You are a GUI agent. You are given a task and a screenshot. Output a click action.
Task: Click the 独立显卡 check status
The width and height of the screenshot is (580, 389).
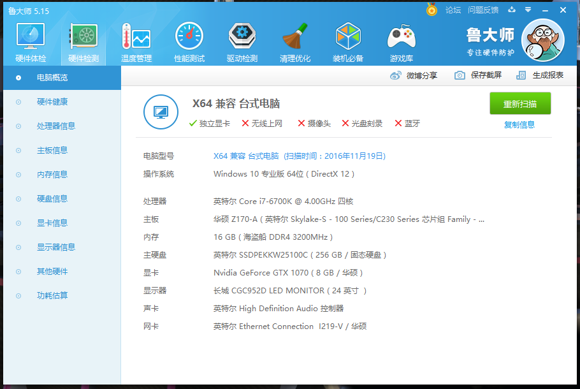(209, 124)
